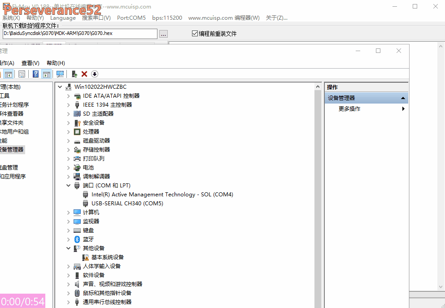The height and width of the screenshot is (308, 445).
Task: Select 磁盘管理 in left console tree
Action: pos(9,168)
